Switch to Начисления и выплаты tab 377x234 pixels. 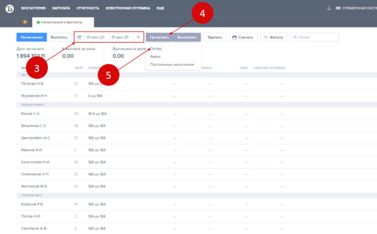[63, 22]
